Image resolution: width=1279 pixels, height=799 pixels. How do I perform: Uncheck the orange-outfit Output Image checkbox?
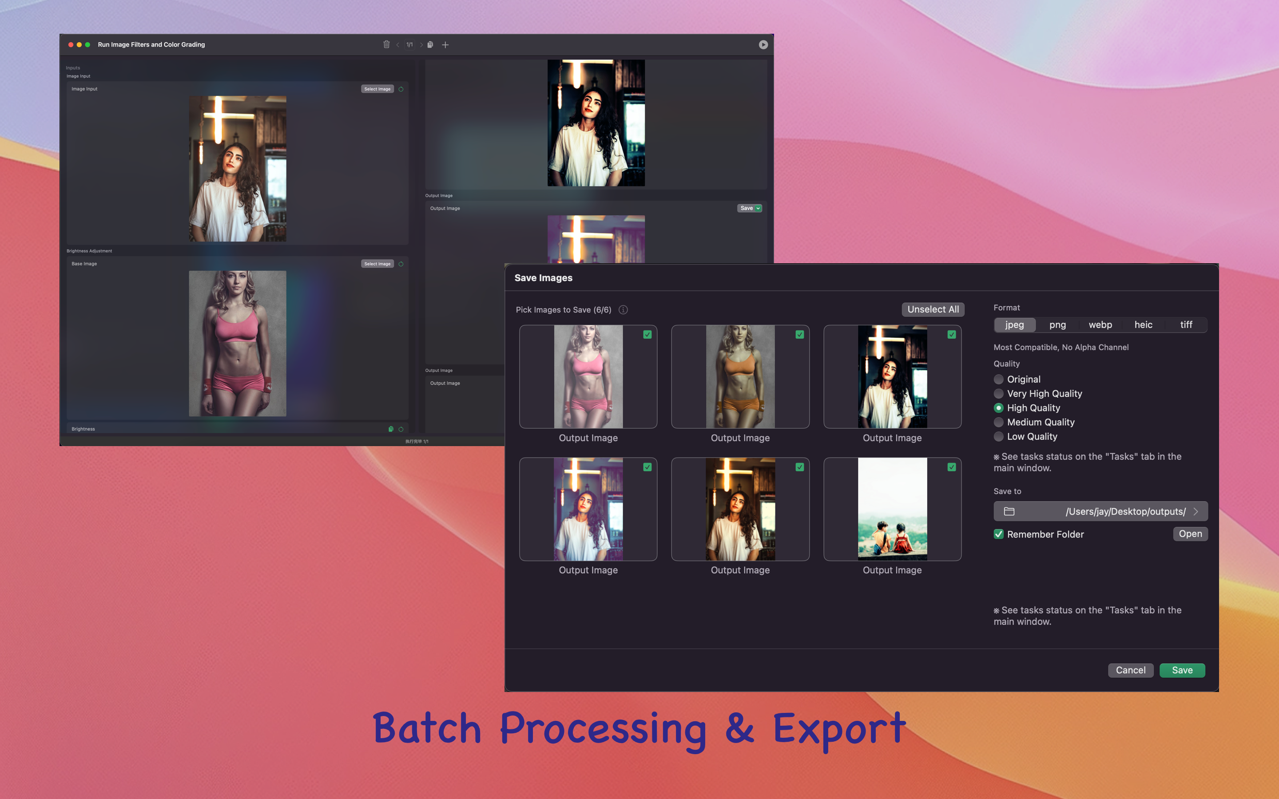[x=800, y=335]
